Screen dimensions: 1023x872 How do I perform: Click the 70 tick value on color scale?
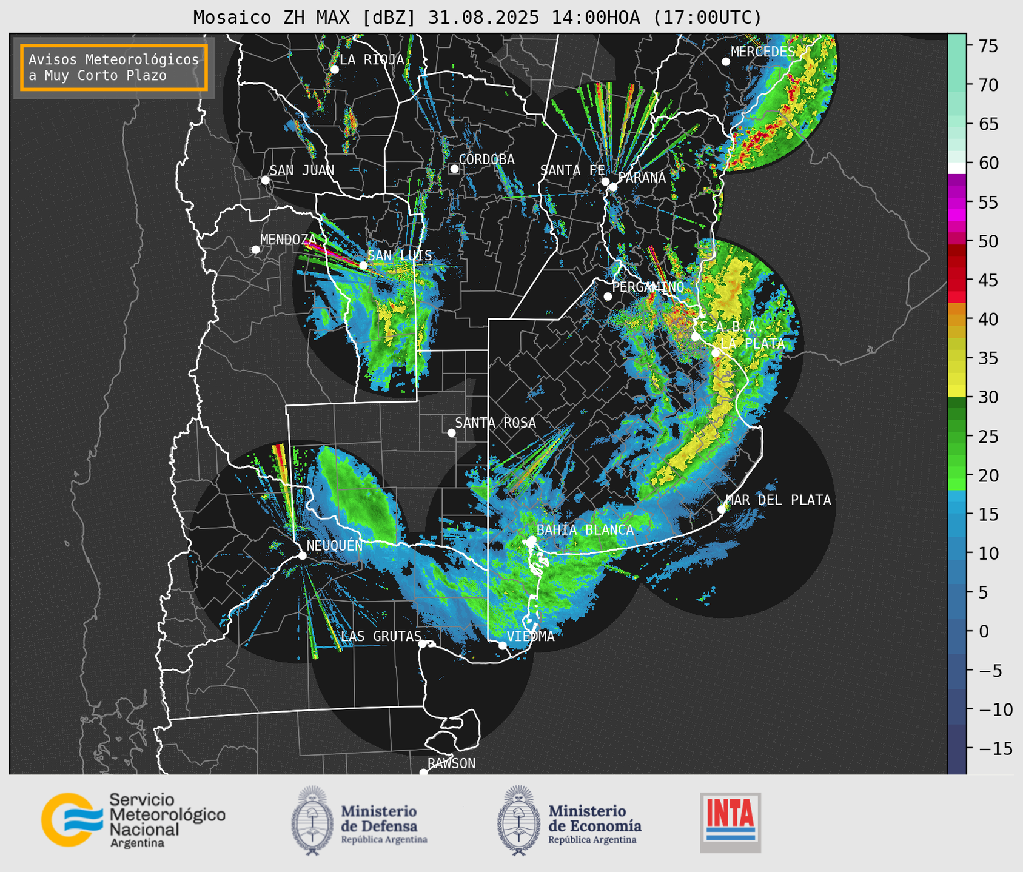click(x=988, y=85)
